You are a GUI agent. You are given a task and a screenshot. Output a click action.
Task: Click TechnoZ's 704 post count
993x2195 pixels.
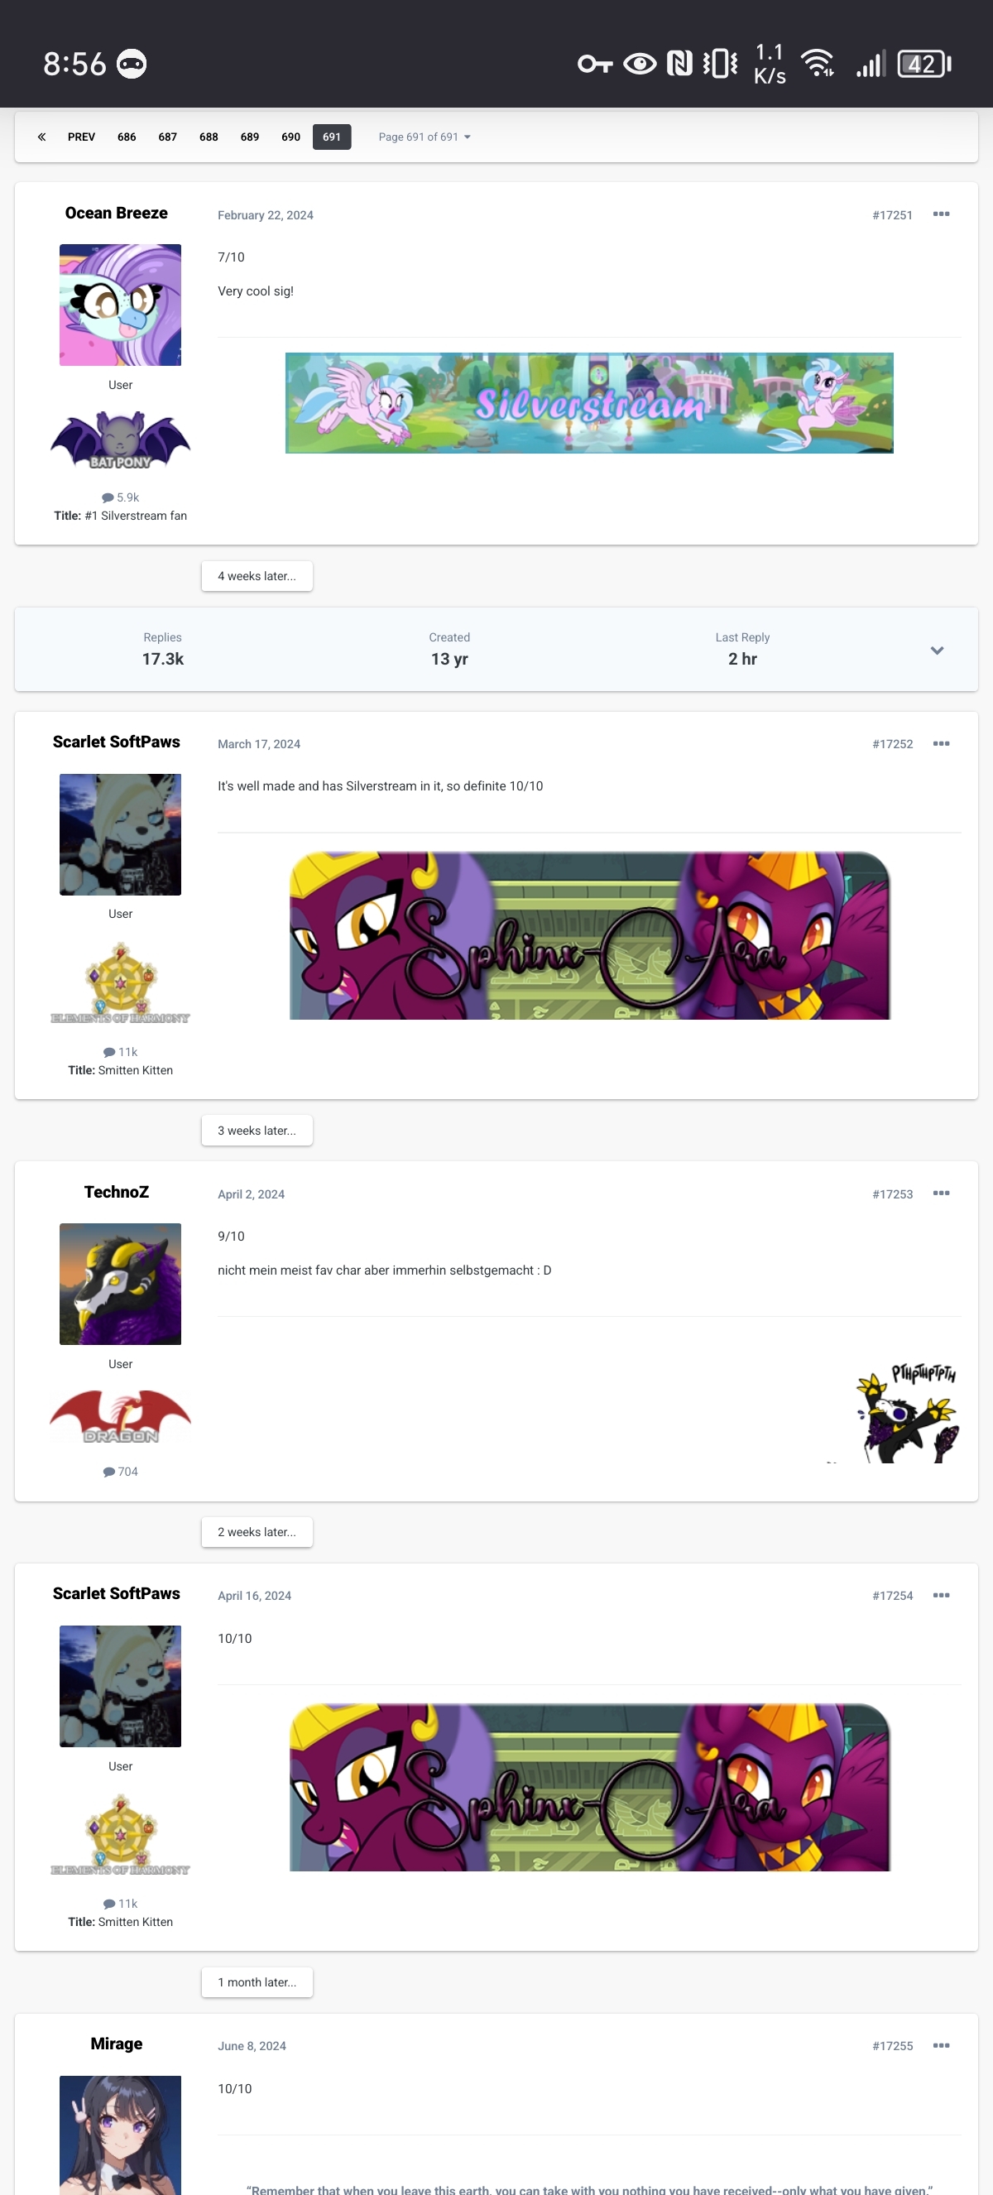click(120, 1472)
